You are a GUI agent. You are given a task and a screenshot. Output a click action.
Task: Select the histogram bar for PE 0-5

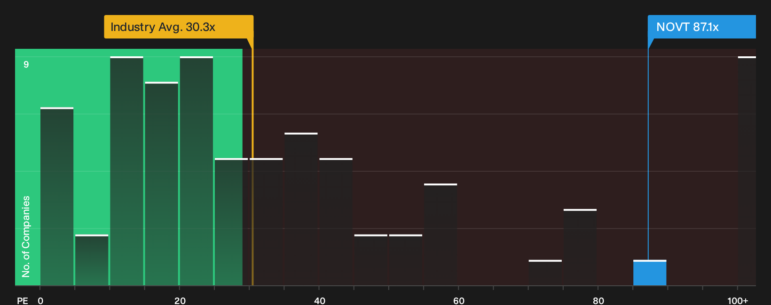[x=57, y=197]
